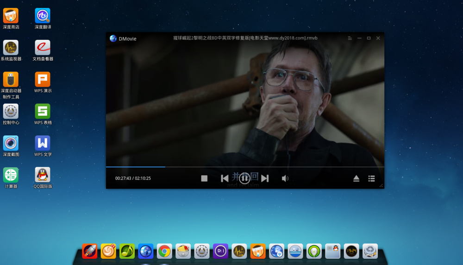Click the DMovie logo in title bar
The image size is (463, 265).
[113, 38]
